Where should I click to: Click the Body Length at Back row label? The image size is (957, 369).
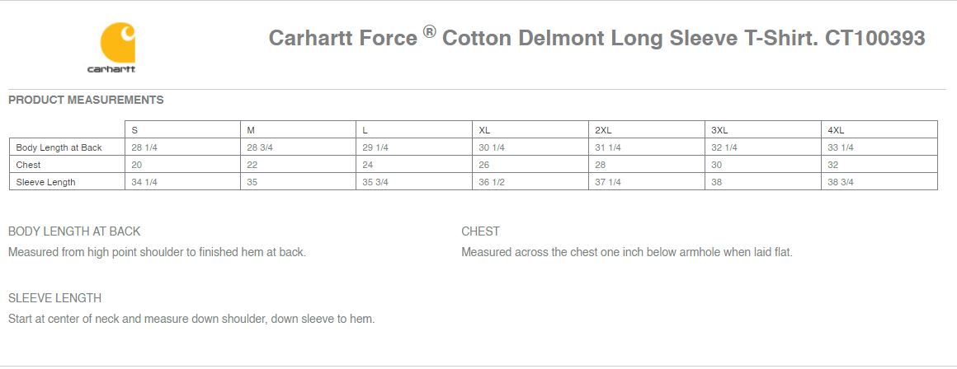(59, 147)
